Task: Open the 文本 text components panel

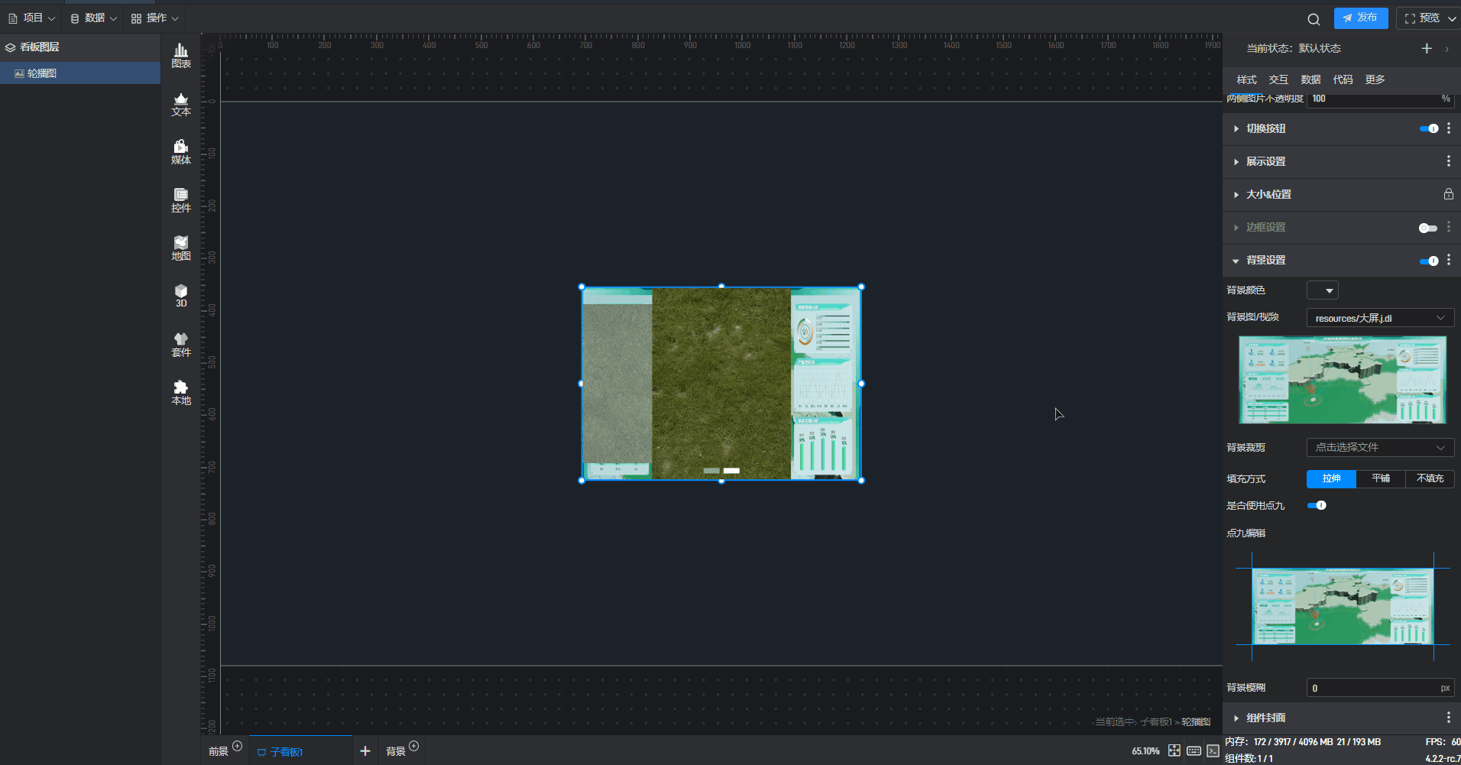Action: [x=181, y=105]
